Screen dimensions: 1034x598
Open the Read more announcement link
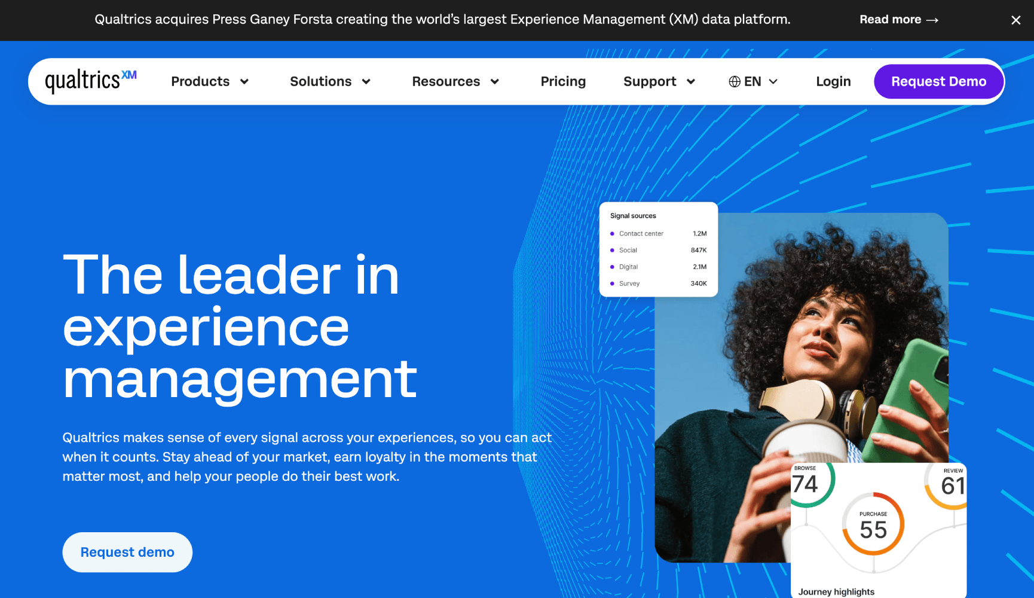pos(899,20)
